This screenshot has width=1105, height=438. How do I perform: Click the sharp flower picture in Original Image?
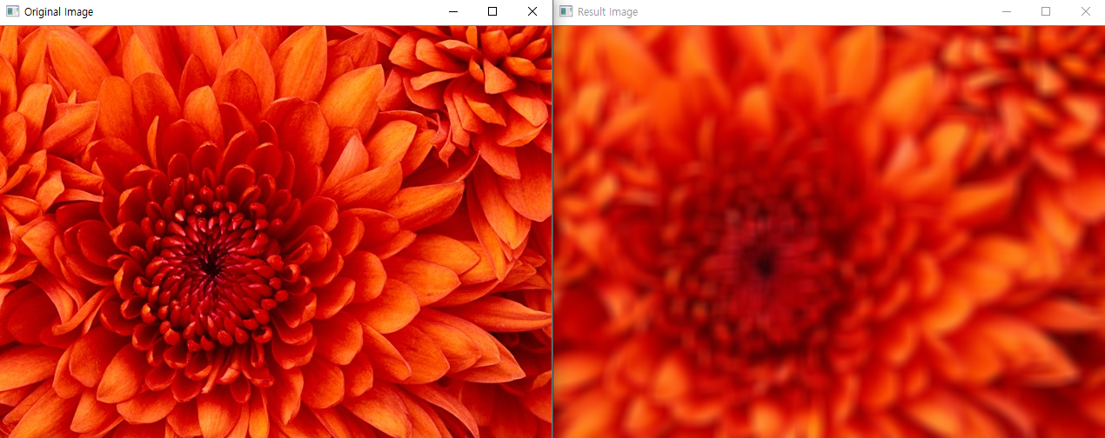[x=276, y=231]
